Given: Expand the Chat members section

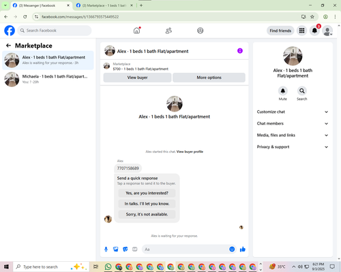Looking at the screenshot, I should click(x=293, y=124).
